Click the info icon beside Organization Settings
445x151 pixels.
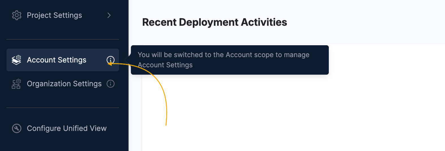click(111, 84)
